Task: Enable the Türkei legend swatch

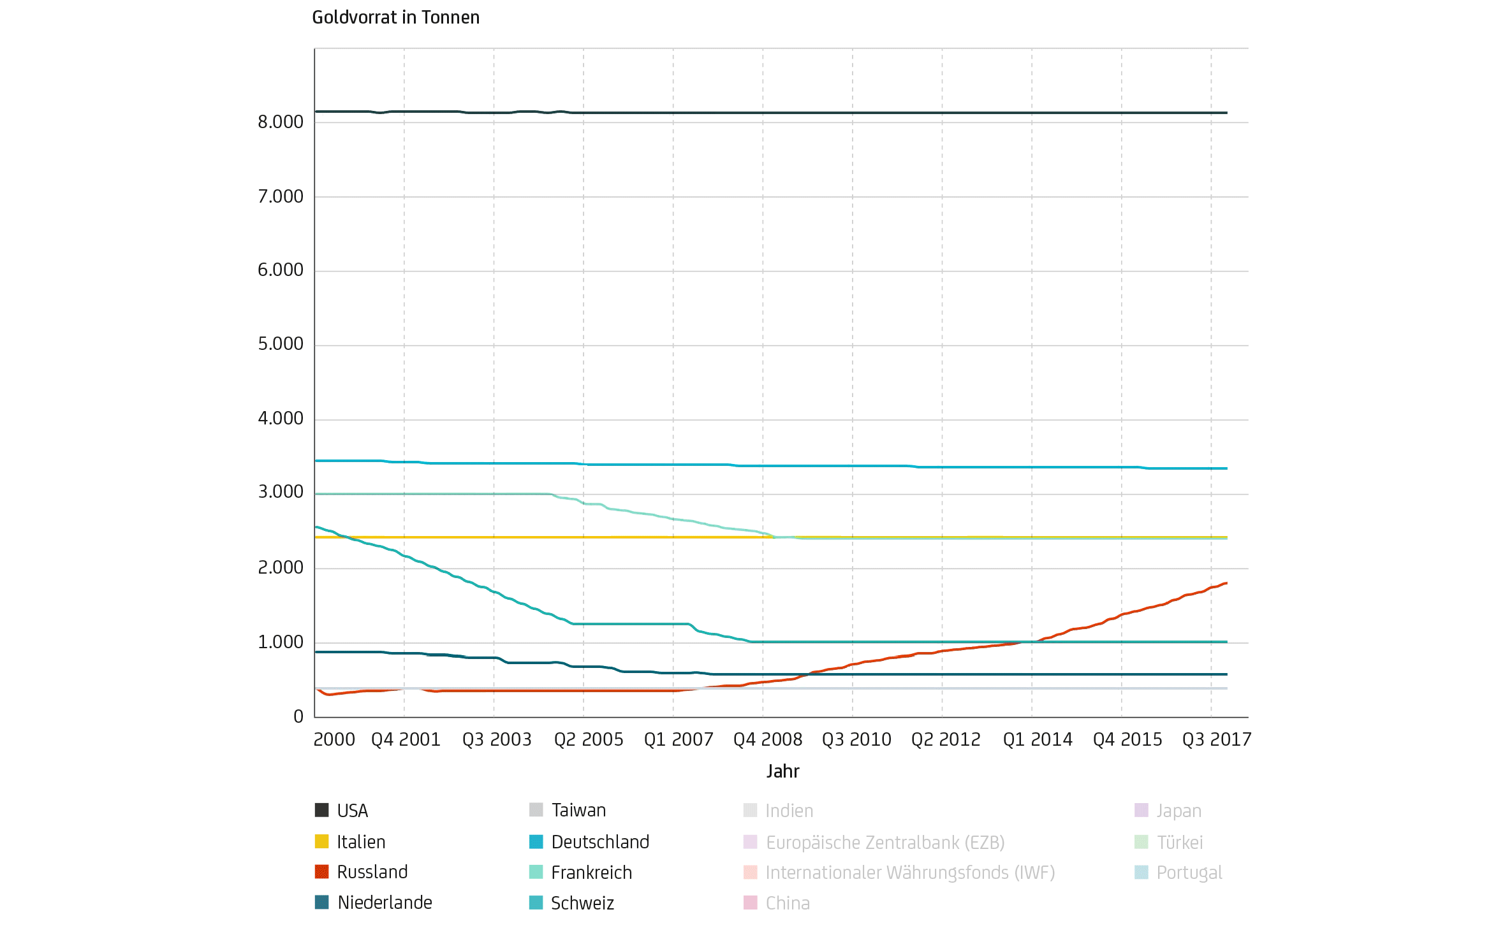Action: coord(1142,841)
